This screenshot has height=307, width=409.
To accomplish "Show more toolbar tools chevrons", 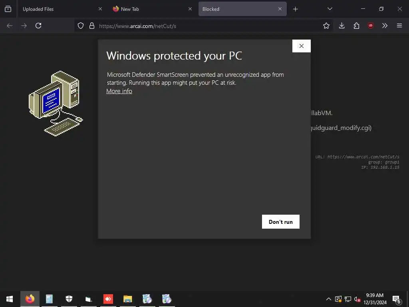I will click(x=385, y=26).
